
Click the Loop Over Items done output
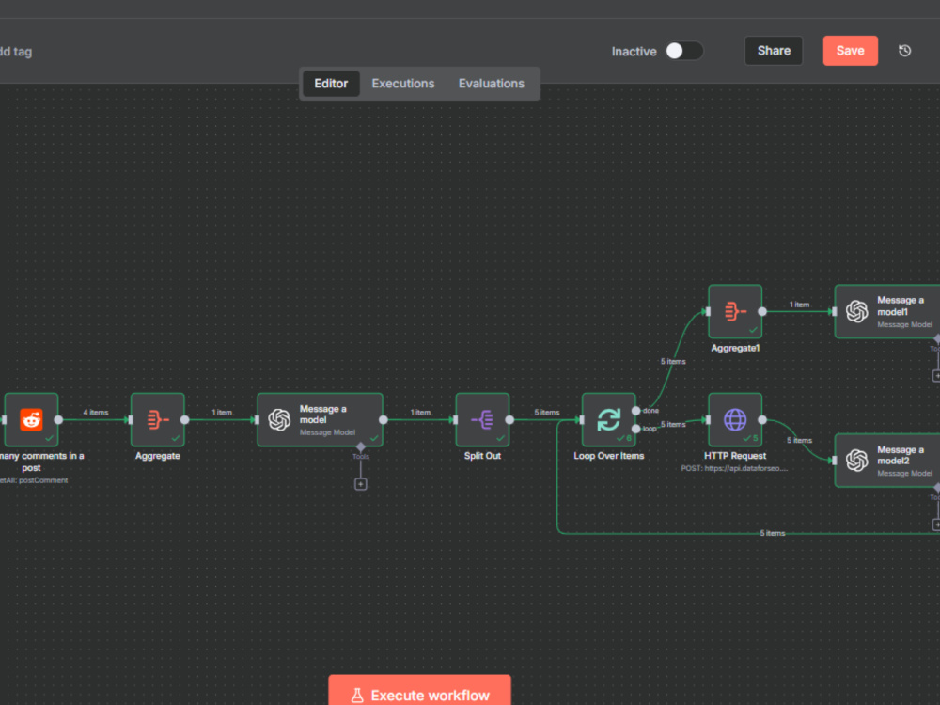[636, 411]
